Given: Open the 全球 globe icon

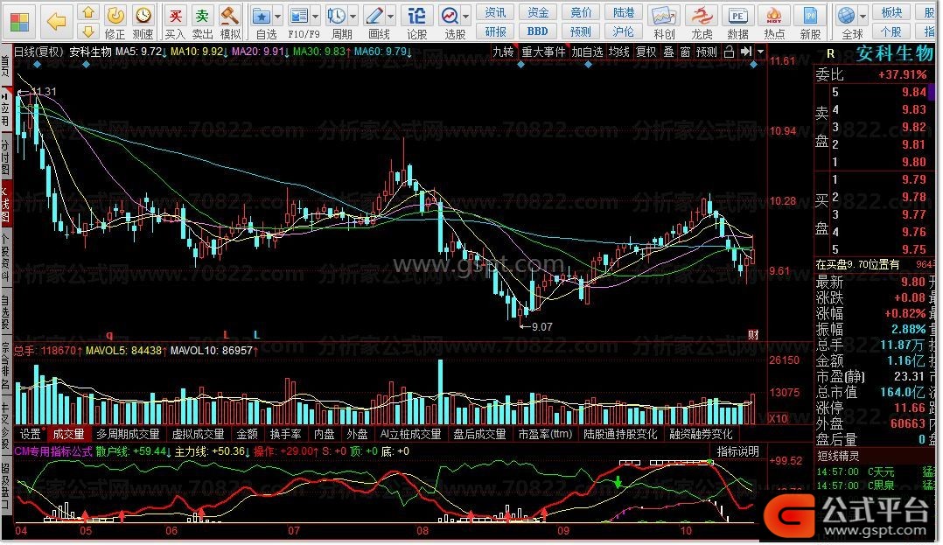Looking at the screenshot, I should (846, 17).
